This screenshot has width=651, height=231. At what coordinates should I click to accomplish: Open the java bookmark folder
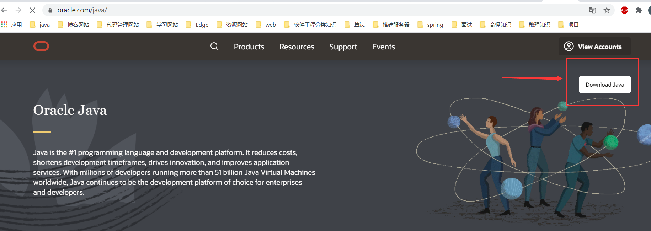click(40, 25)
